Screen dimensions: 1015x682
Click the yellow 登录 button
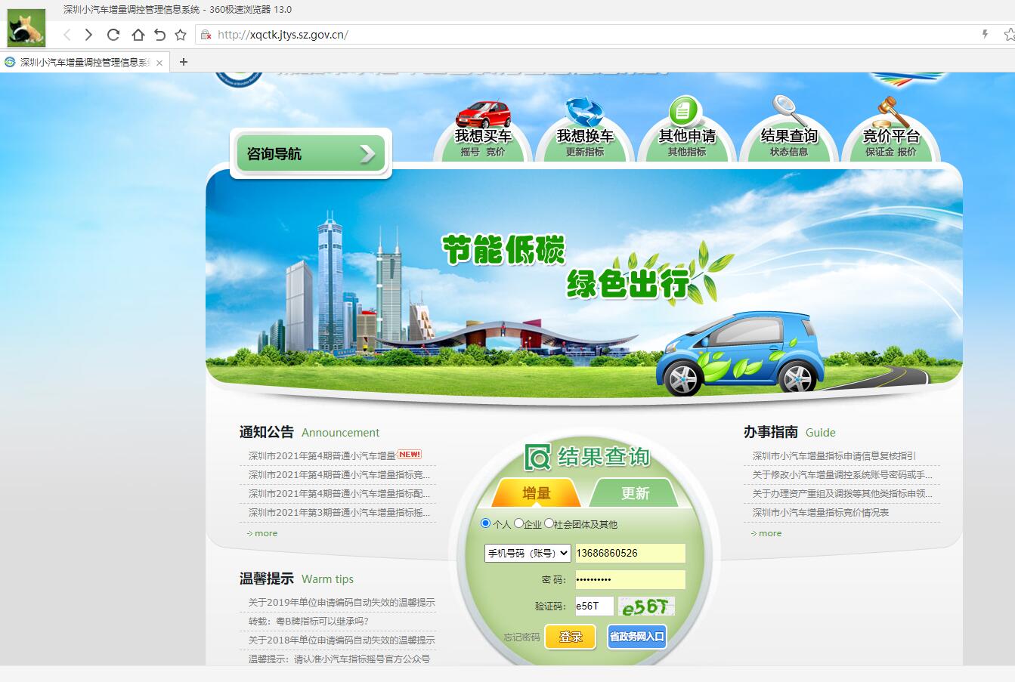(x=571, y=637)
